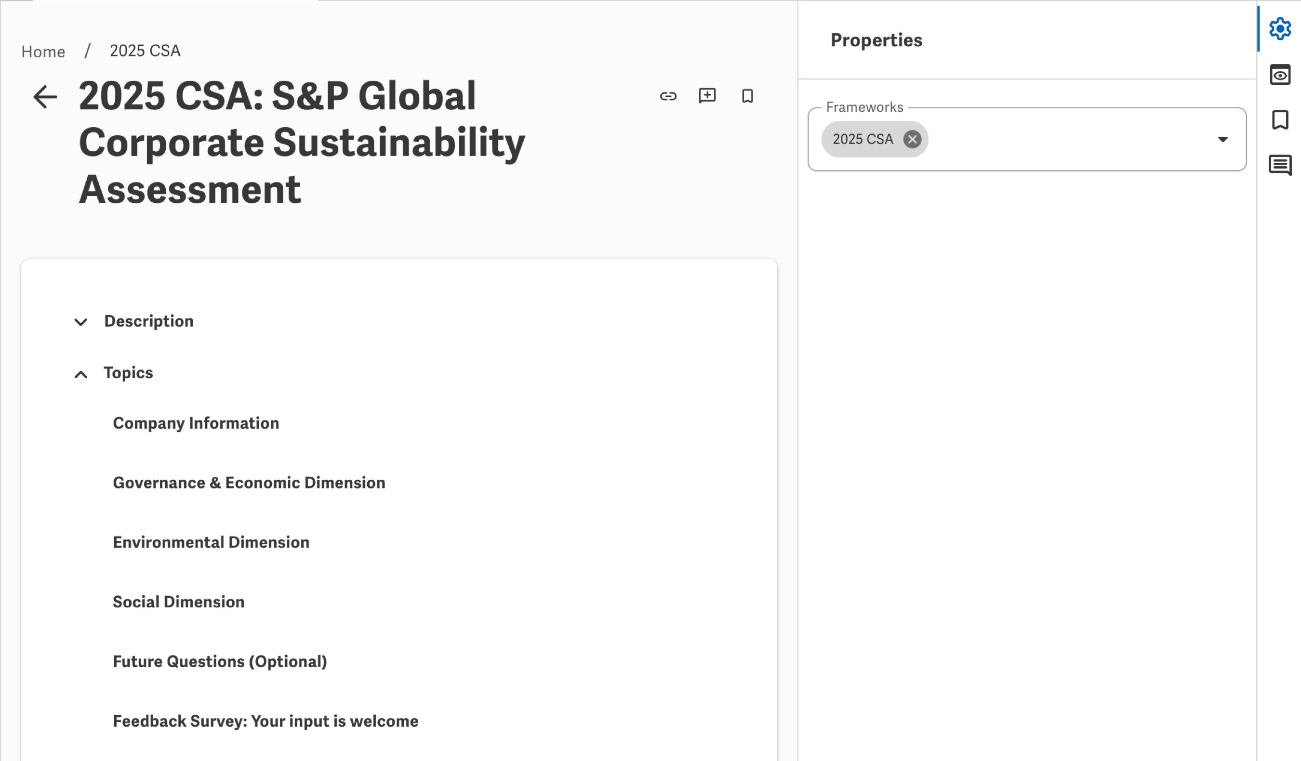
Task: Open the bookmarks panel in the right sidebar
Action: (x=1281, y=120)
